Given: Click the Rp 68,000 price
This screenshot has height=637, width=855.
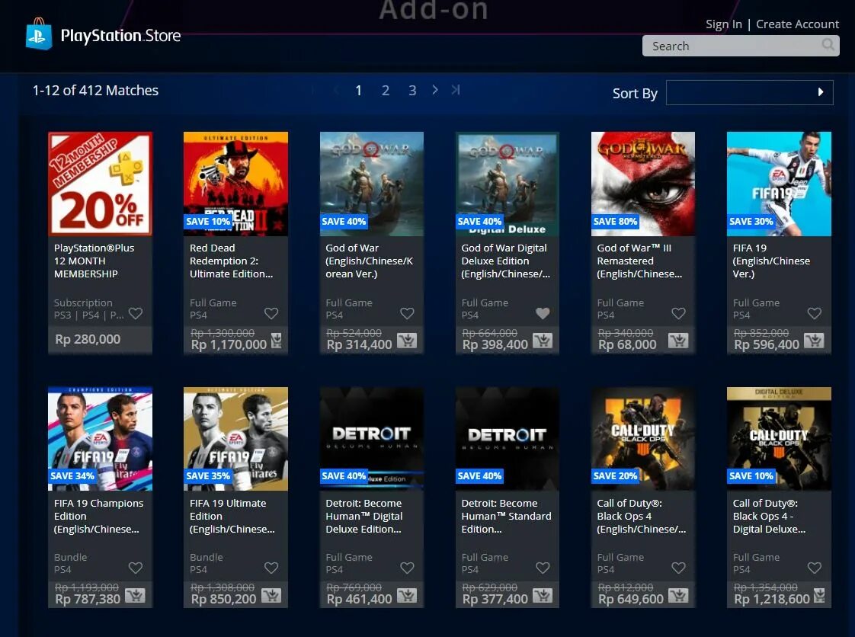Looking at the screenshot, I should click(x=627, y=344).
